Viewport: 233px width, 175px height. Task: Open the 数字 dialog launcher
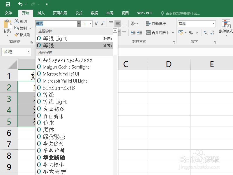point(215,42)
